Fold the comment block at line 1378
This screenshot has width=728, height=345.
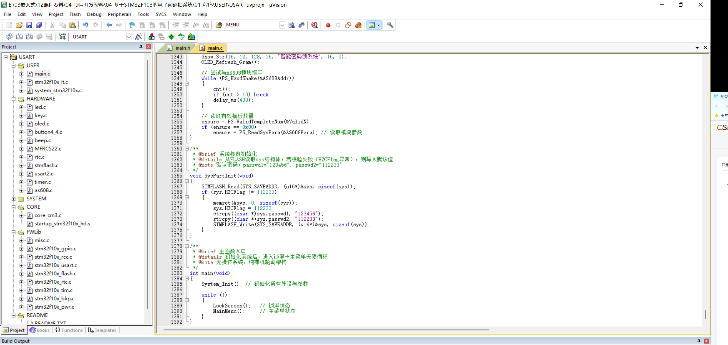(187, 246)
